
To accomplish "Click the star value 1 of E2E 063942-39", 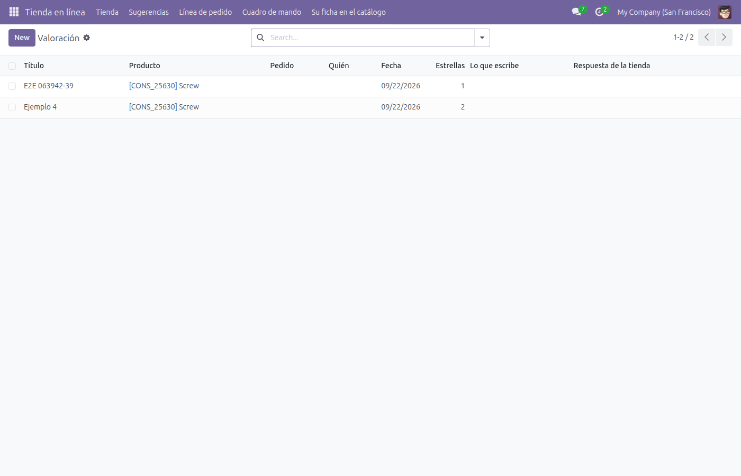I will 463,86.
